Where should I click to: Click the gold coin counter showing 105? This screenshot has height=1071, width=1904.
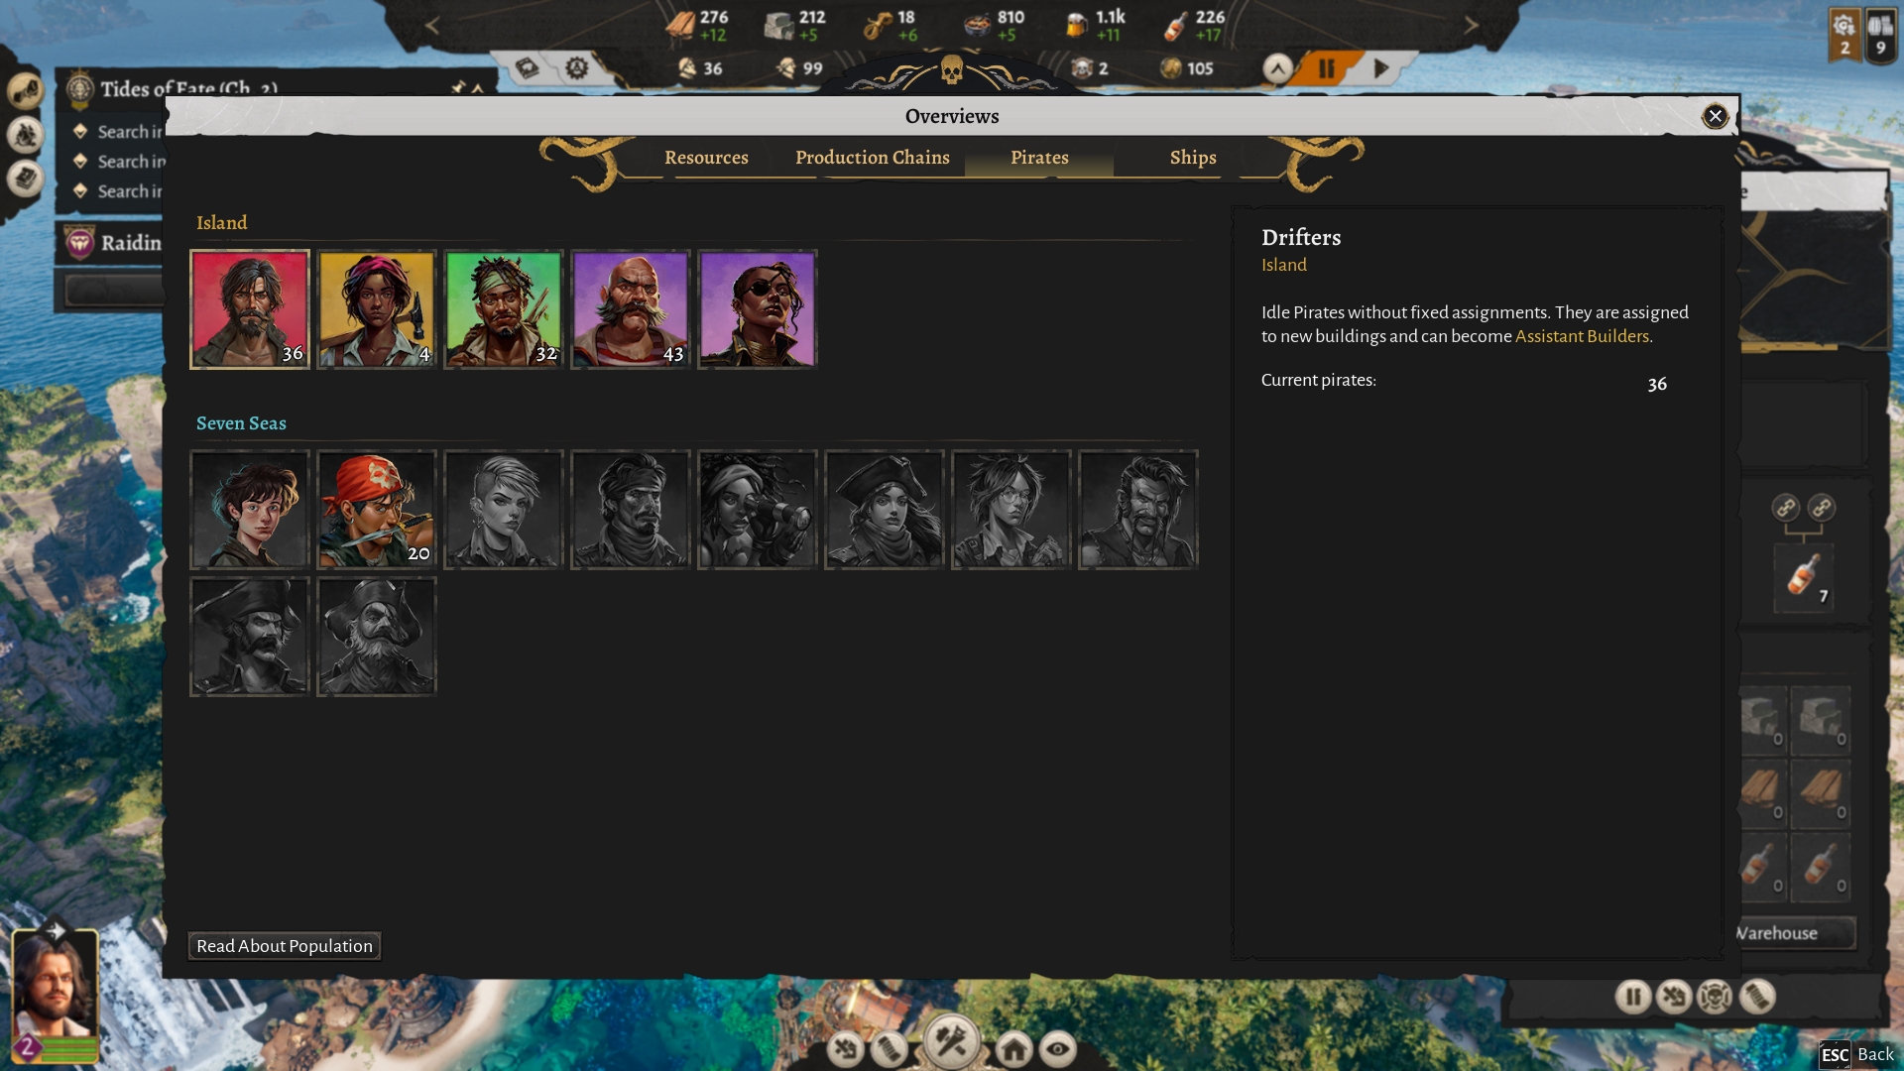click(1186, 68)
